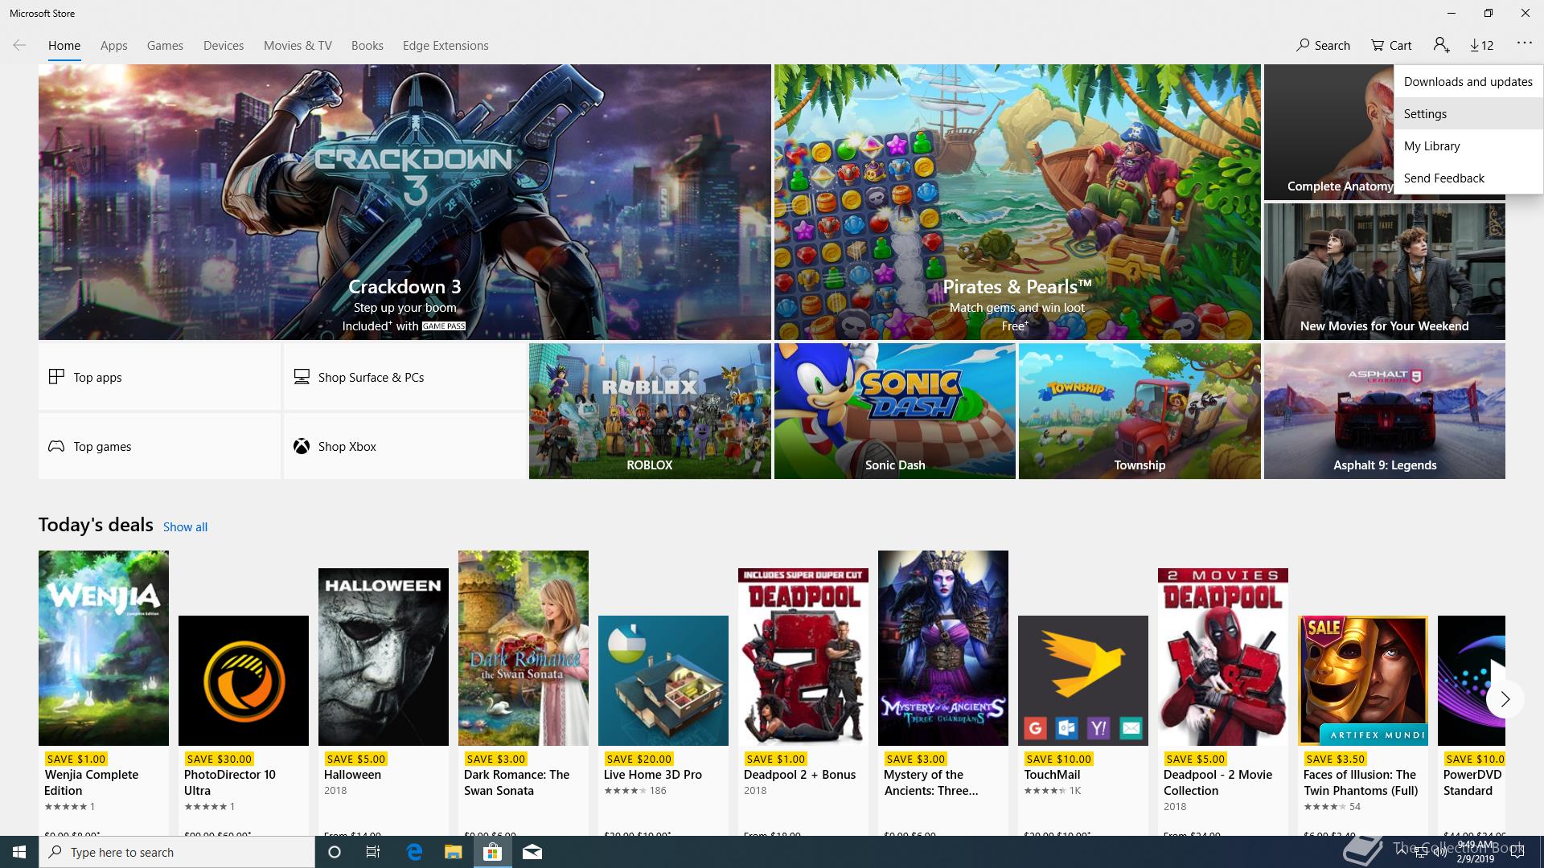Switch to the Apps tab
The height and width of the screenshot is (868, 1544).
(x=113, y=46)
